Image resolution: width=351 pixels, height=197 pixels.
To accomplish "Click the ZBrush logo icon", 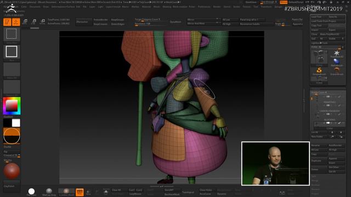I will point(11,8).
